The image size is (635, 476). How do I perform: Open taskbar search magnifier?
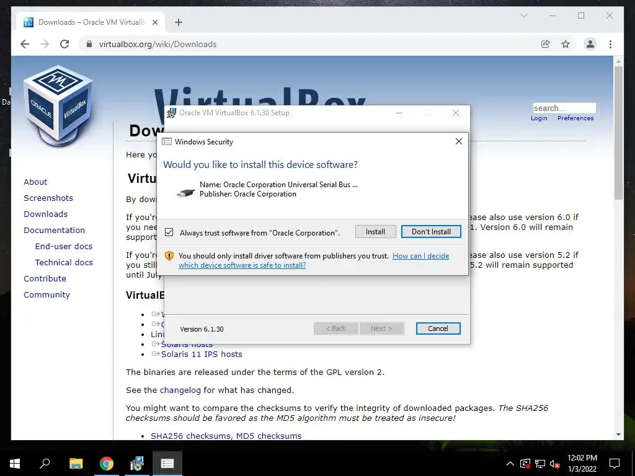coord(45,464)
